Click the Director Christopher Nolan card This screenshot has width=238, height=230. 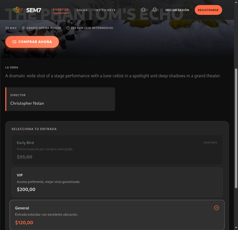(60, 99)
